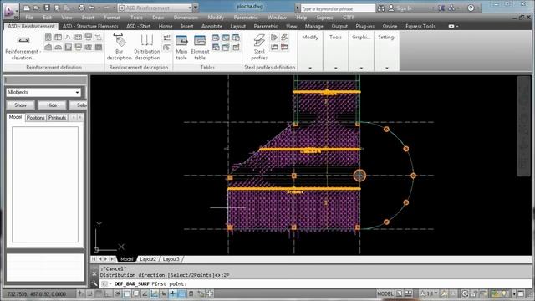The height and width of the screenshot is (301, 535).
Task: Open the Express menu
Action: click(x=324, y=17)
